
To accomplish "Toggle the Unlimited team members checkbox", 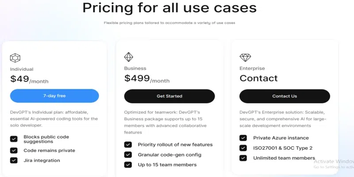I will click(x=243, y=158).
